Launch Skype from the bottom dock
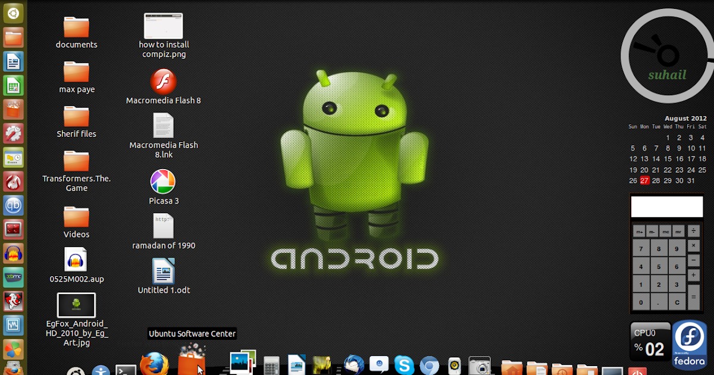This screenshot has width=714, height=375. coord(404,365)
